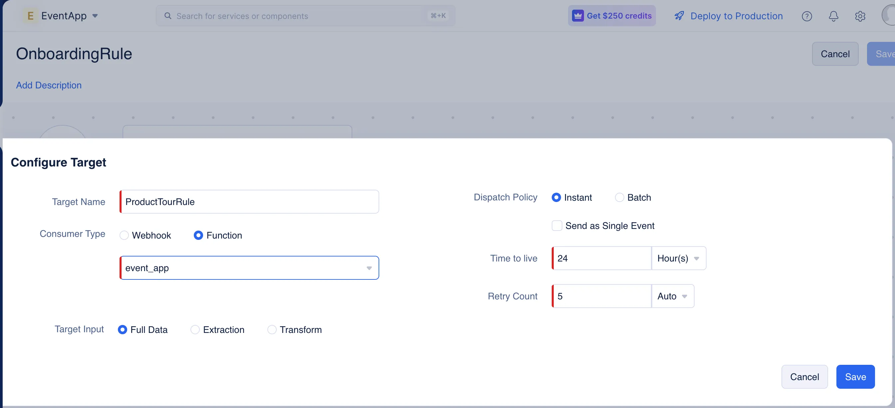Click the help question mark icon

point(806,16)
